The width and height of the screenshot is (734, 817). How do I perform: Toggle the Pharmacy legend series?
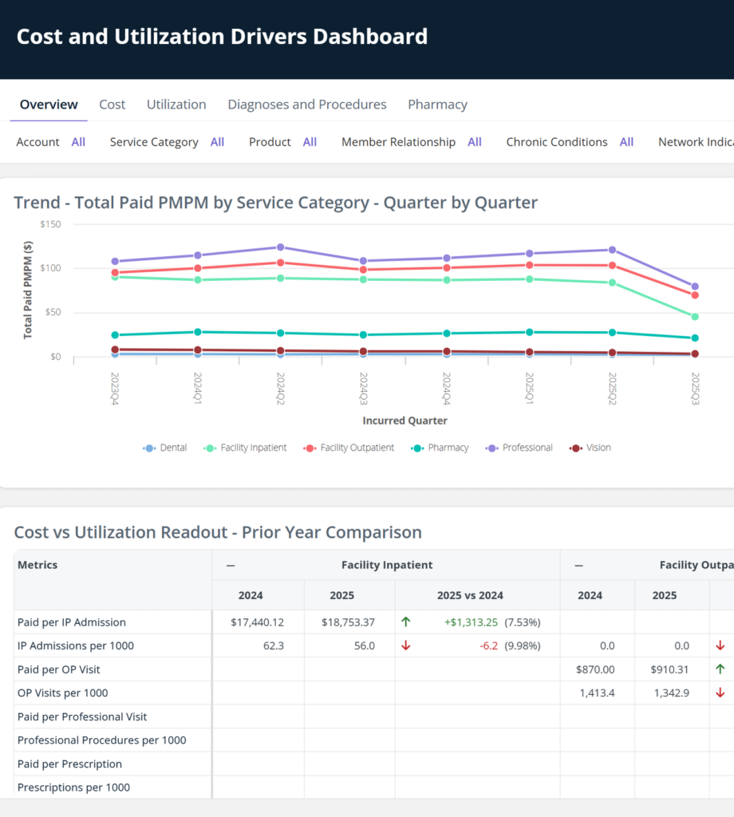(440, 448)
